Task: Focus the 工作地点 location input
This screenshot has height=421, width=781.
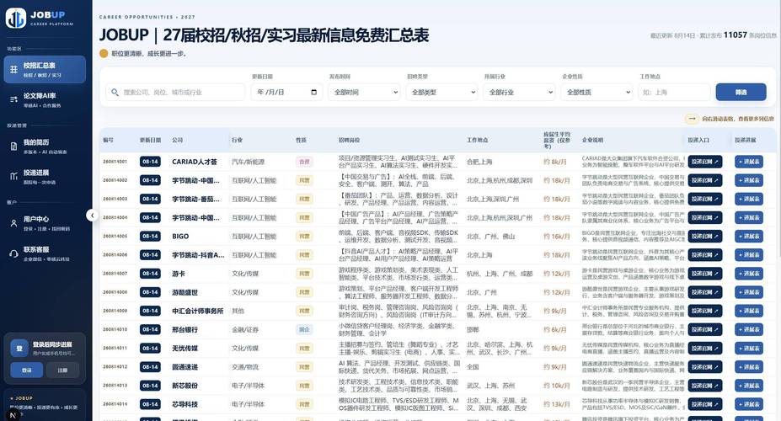Action: pyautogui.click(x=674, y=92)
